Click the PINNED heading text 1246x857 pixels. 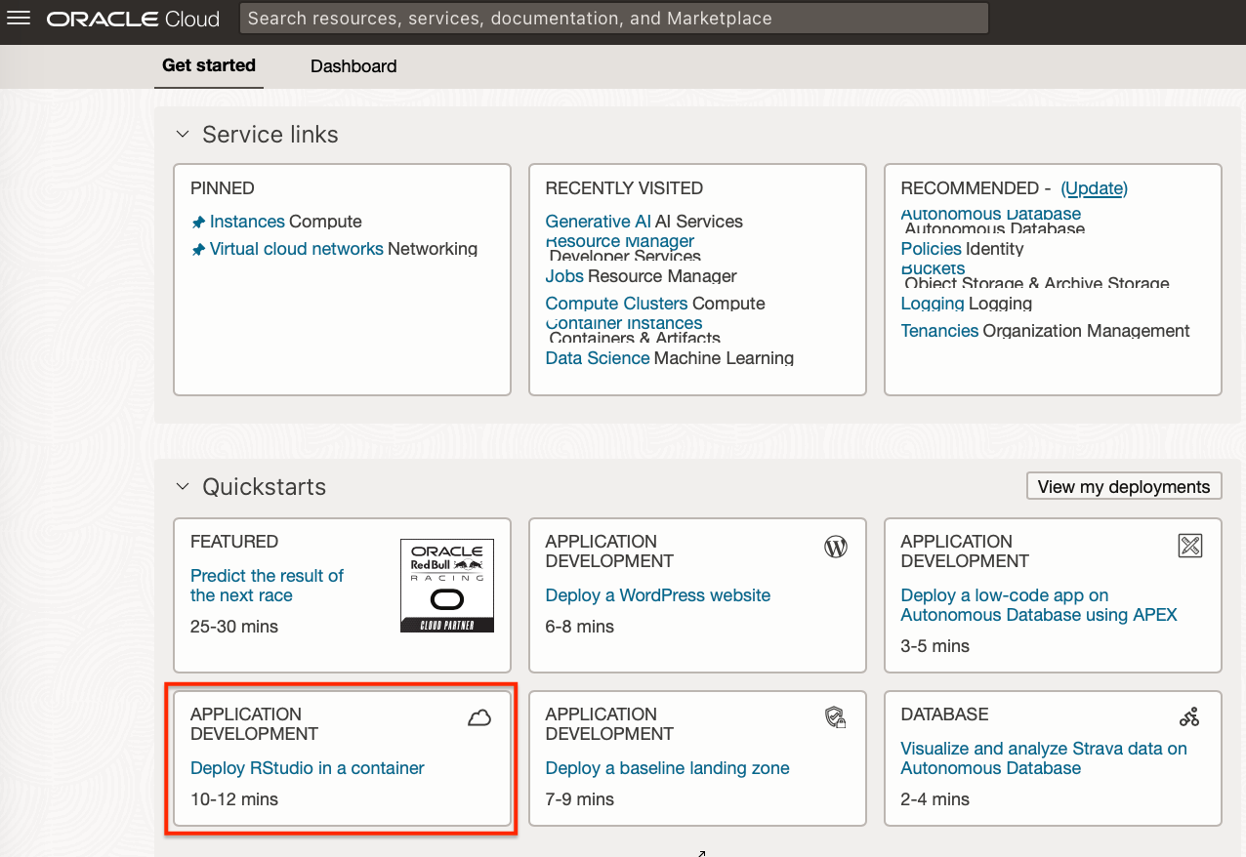tap(223, 188)
